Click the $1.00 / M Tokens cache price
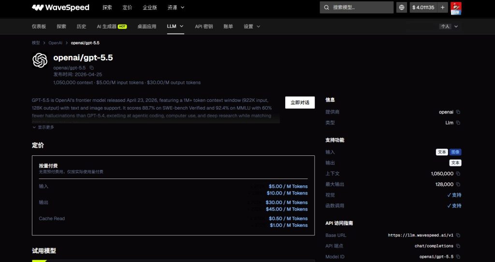This screenshot has width=495, height=262. click(x=289, y=225)
